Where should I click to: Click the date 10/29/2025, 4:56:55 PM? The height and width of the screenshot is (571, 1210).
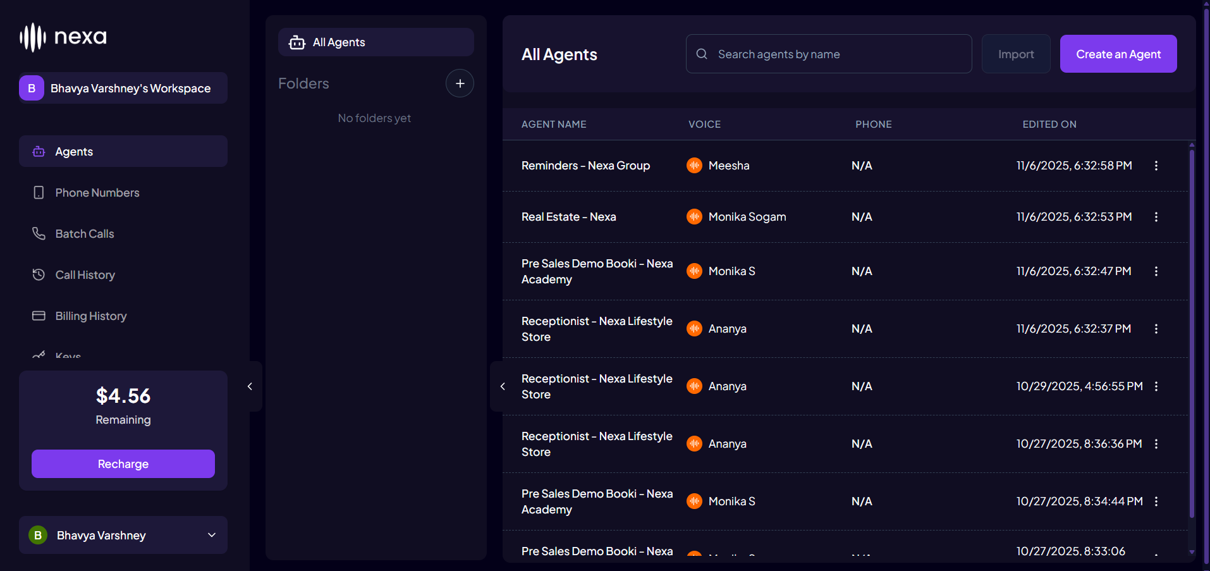click(1079, 386)
